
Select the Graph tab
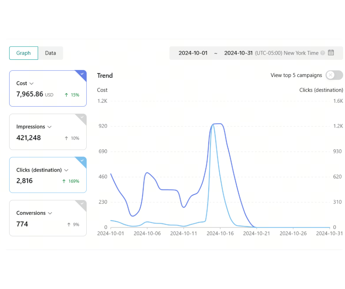click(23, 53)
